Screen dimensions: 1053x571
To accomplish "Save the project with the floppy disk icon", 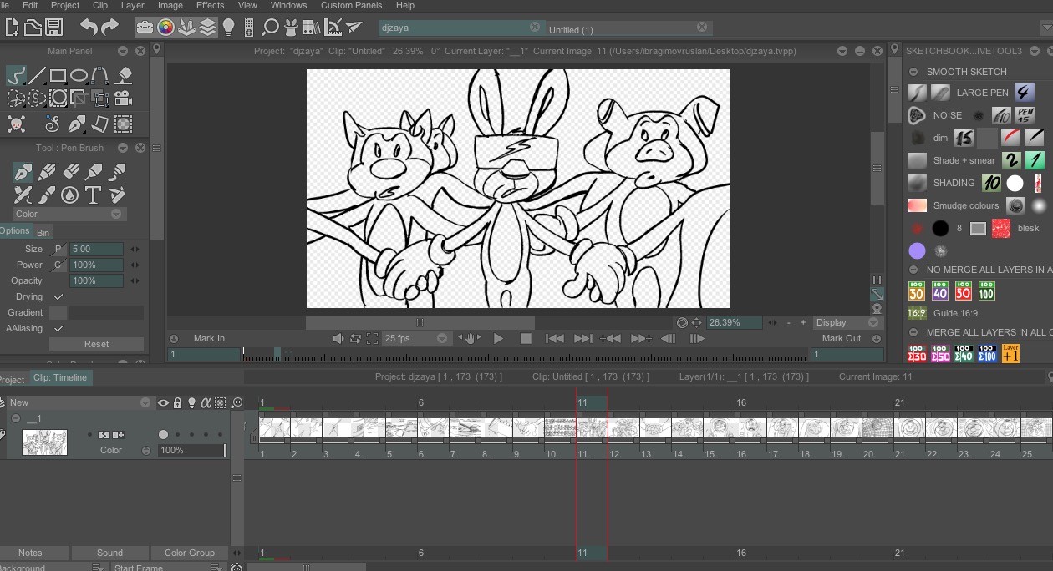I will (x=53, y=28).
